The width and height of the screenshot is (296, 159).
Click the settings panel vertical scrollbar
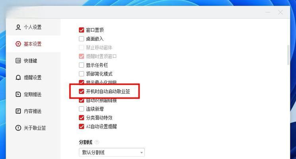tap(288, 55)
